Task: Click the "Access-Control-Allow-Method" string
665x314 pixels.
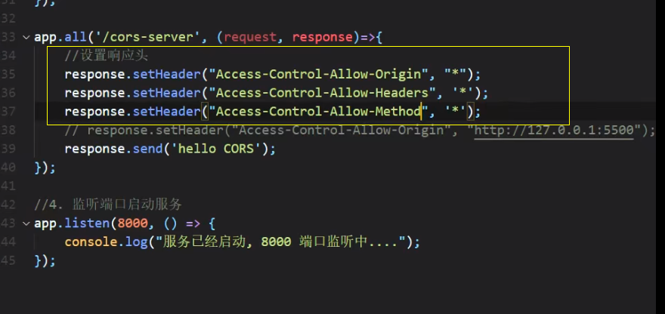Action: coord(318,112)
